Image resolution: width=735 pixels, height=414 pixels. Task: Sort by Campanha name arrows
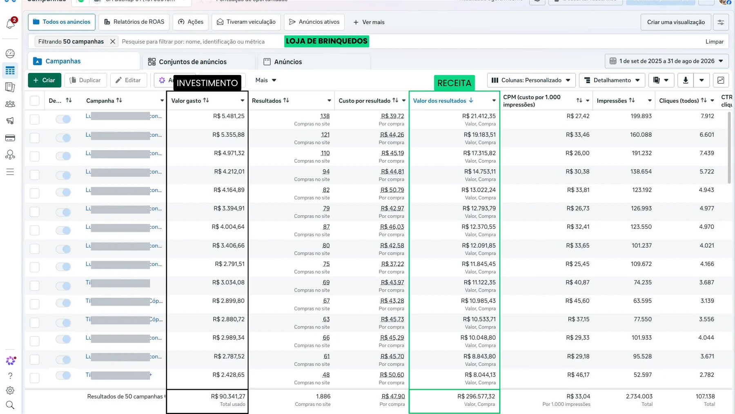pos(119,100)
